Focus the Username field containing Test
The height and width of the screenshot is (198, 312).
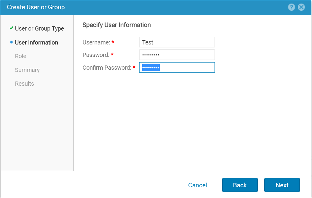[177, 42]
